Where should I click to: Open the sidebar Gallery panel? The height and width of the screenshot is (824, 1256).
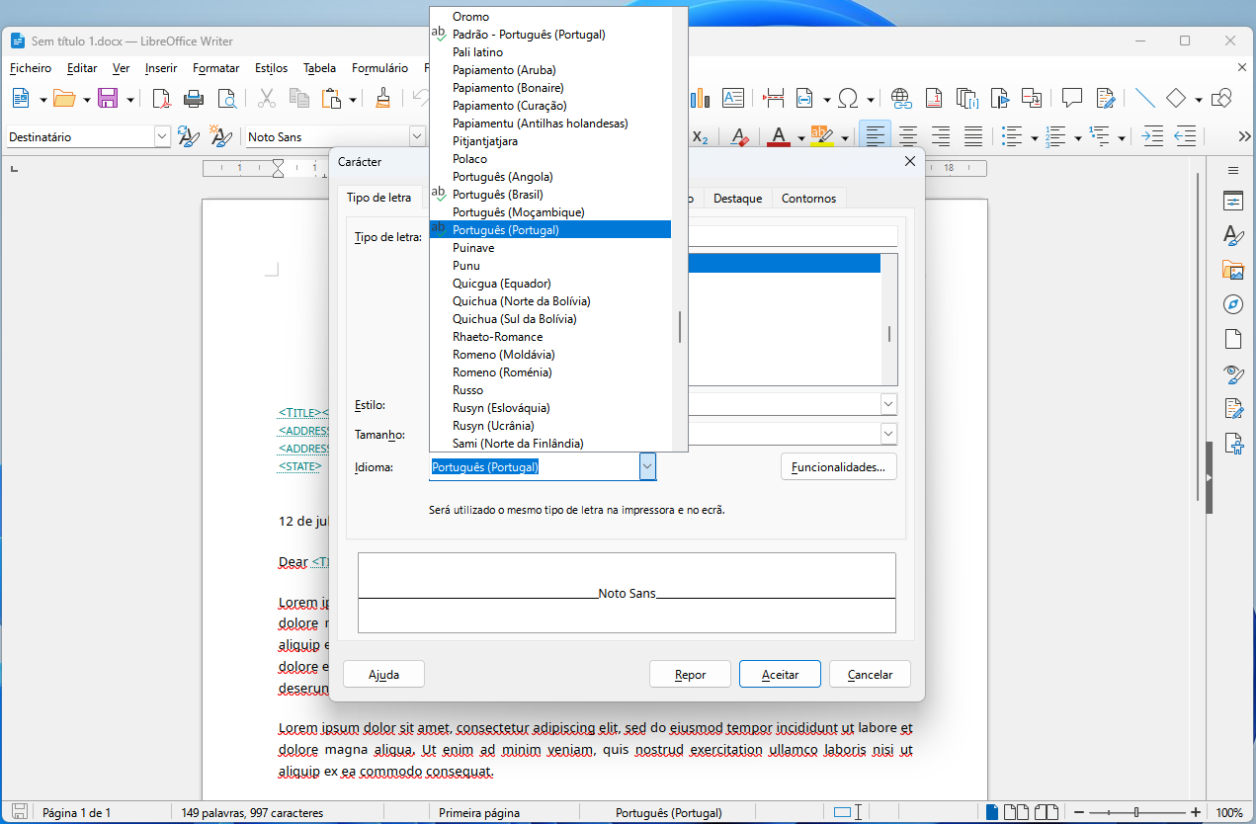pos(1232,270)
